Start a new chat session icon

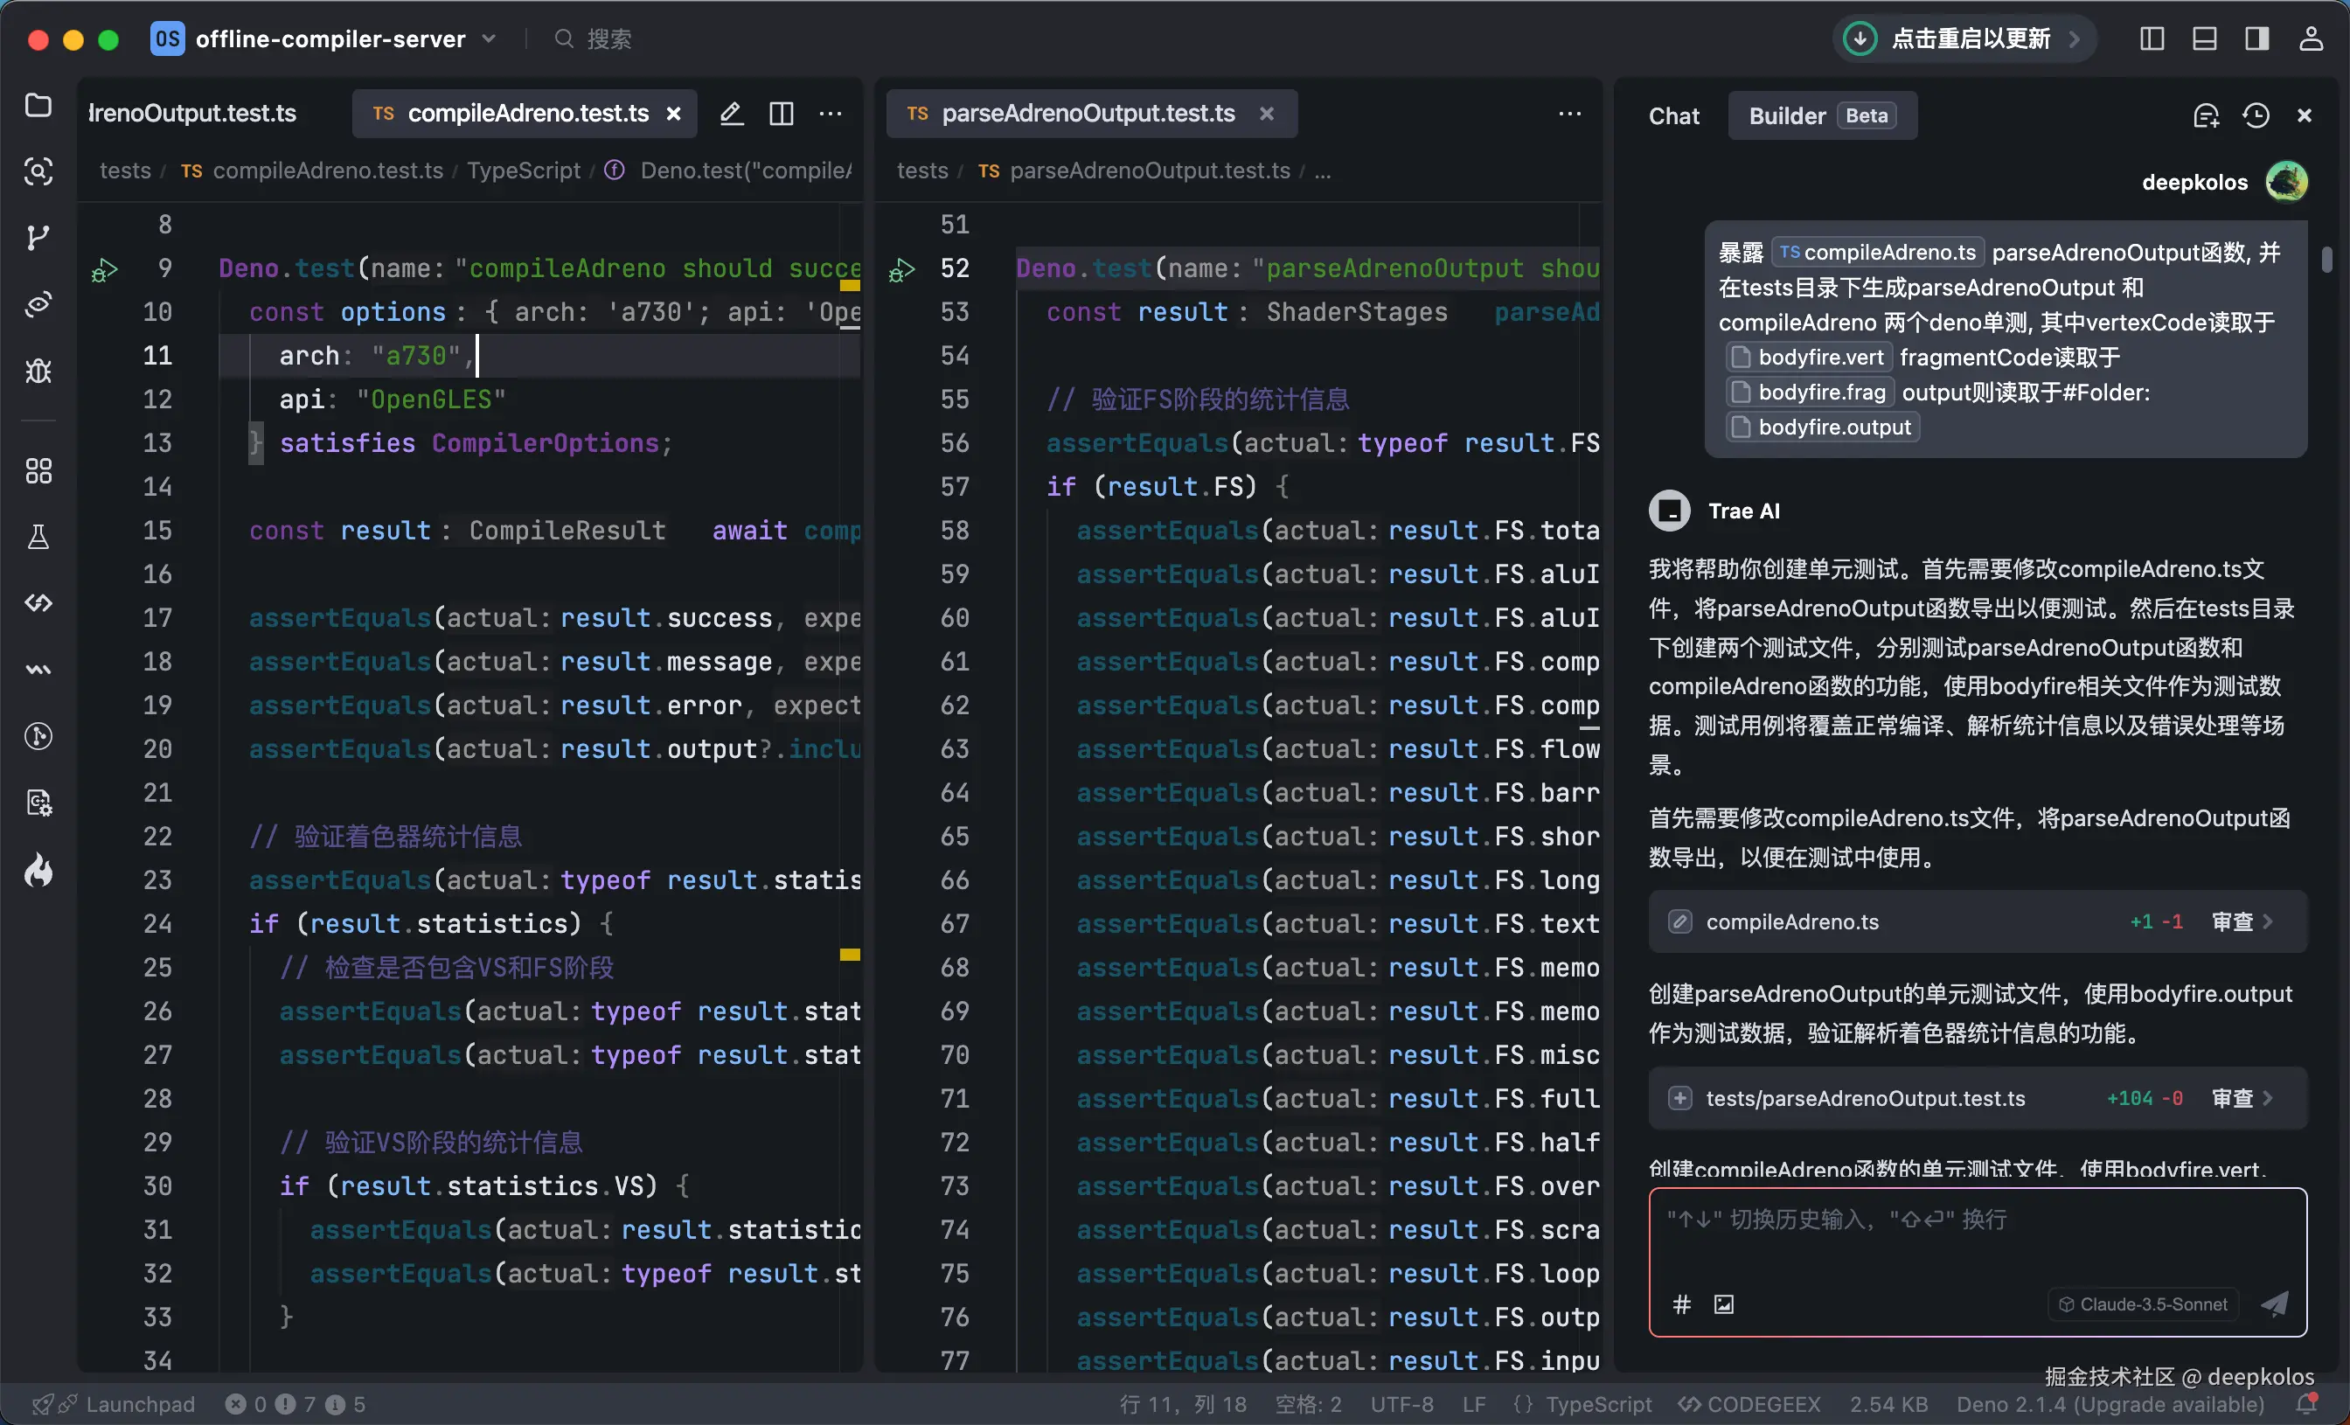tap(2206, 115)
